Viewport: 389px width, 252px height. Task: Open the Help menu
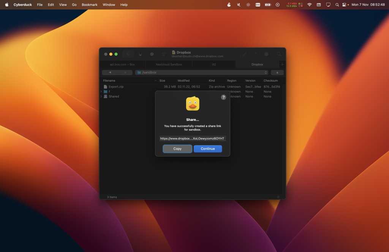click(124, 5)
